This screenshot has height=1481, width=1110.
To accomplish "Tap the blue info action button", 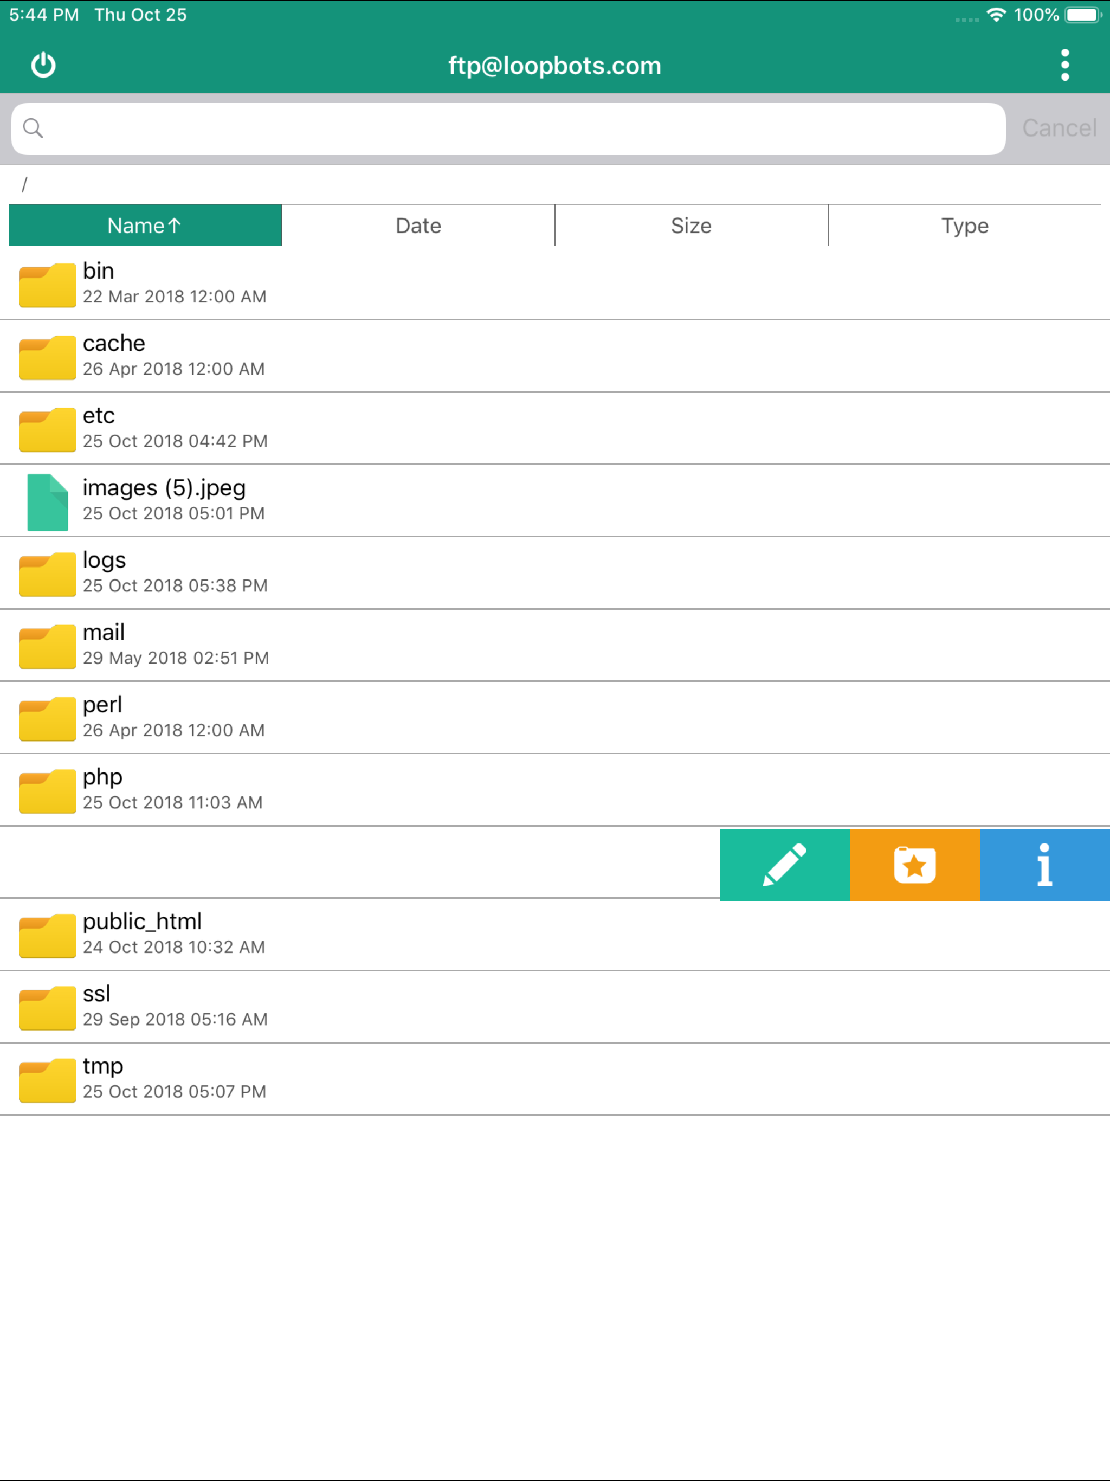I will pyautogui.click(x=1044, y=864).
